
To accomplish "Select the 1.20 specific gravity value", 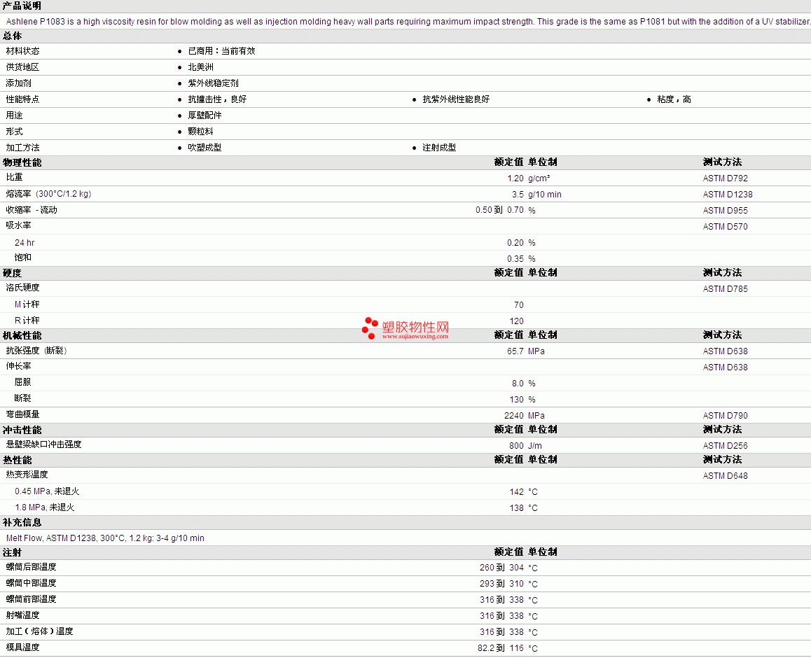I will 515,178.
